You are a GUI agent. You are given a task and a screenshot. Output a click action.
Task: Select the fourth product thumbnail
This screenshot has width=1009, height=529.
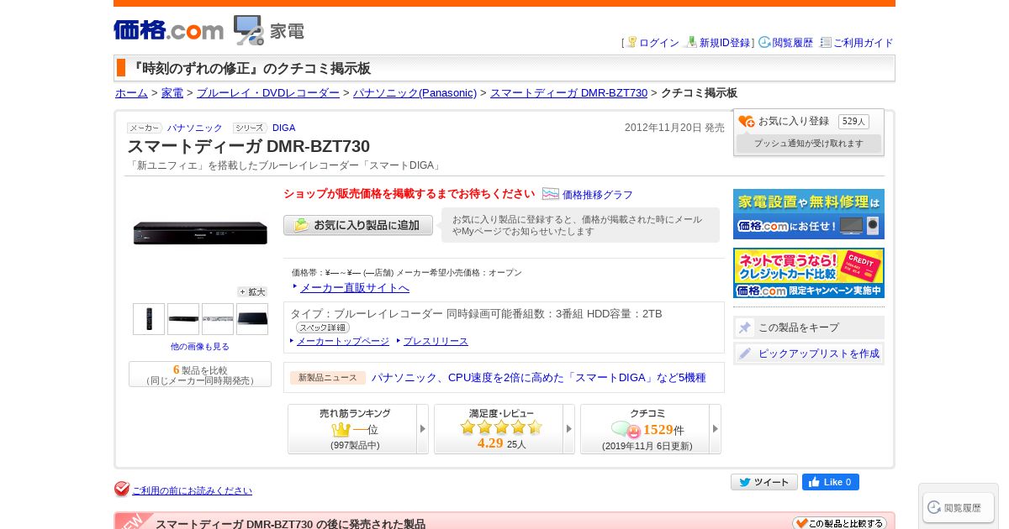pyautogui.click(x=252, y=319)
